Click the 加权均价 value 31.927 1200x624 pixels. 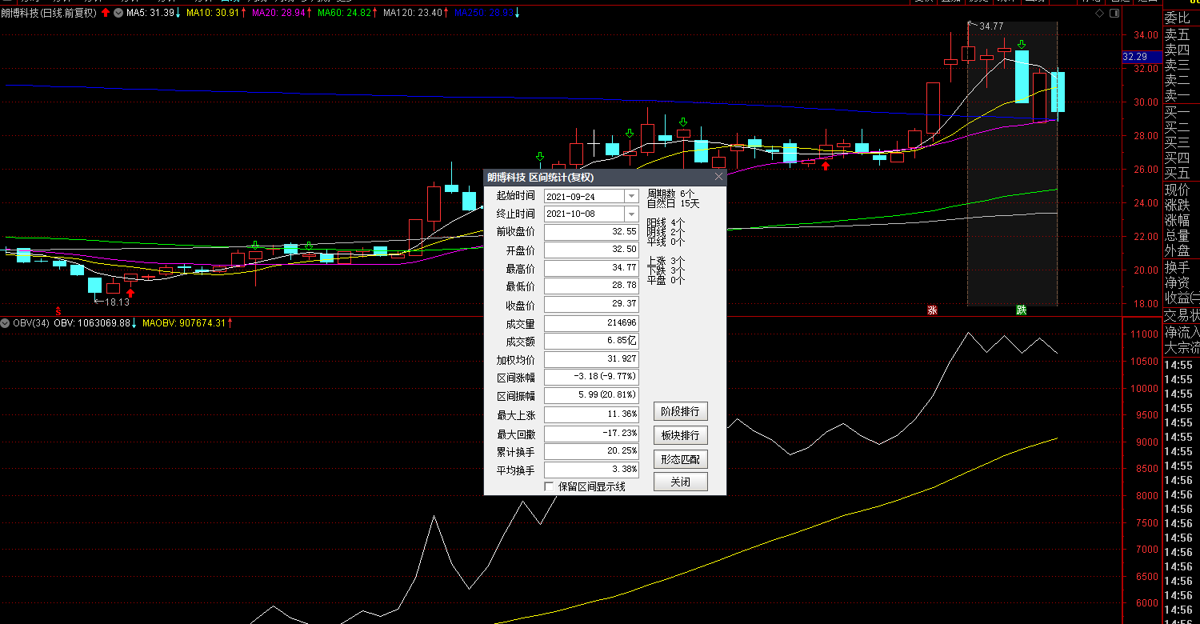coord(591,360)
